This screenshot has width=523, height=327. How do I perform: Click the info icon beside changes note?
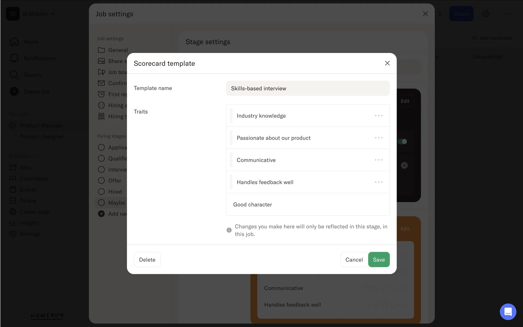click(229, 230)
